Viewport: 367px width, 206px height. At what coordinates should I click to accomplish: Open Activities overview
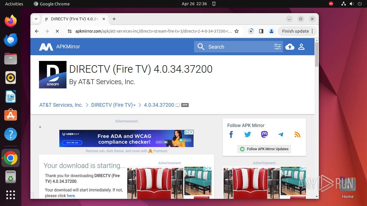click(x=14, y=4)
